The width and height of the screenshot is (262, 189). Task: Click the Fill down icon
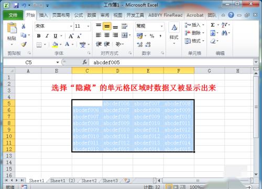213,33
